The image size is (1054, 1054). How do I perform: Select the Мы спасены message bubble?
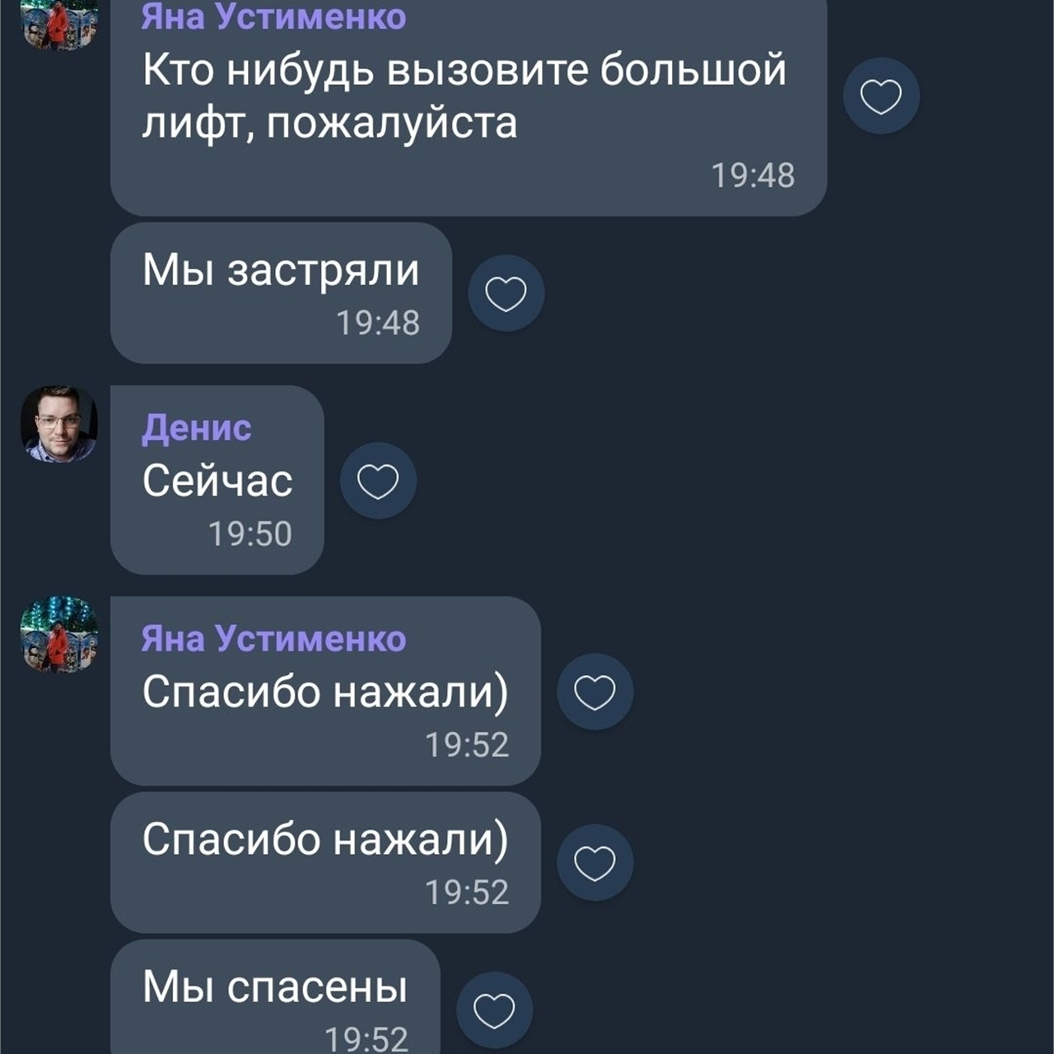click(275, 997)
